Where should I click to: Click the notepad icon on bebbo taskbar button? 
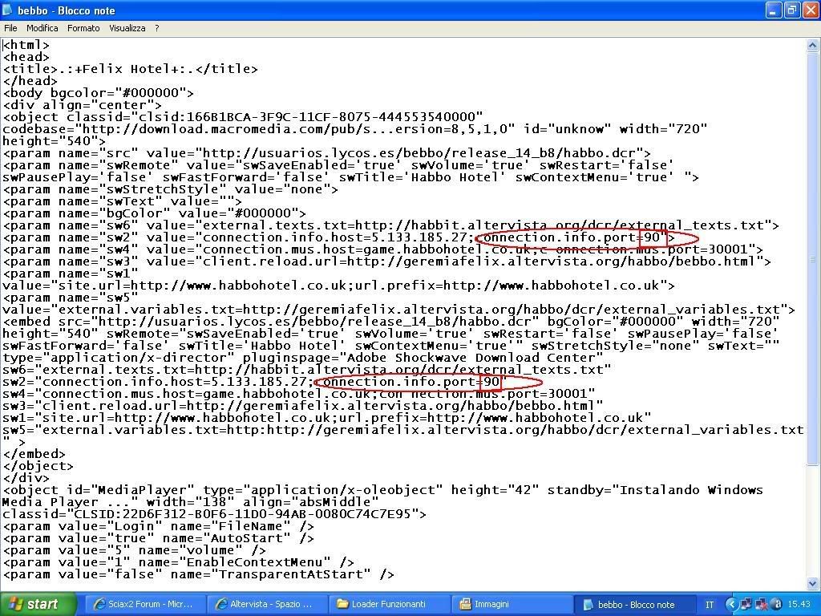point(588,604)
